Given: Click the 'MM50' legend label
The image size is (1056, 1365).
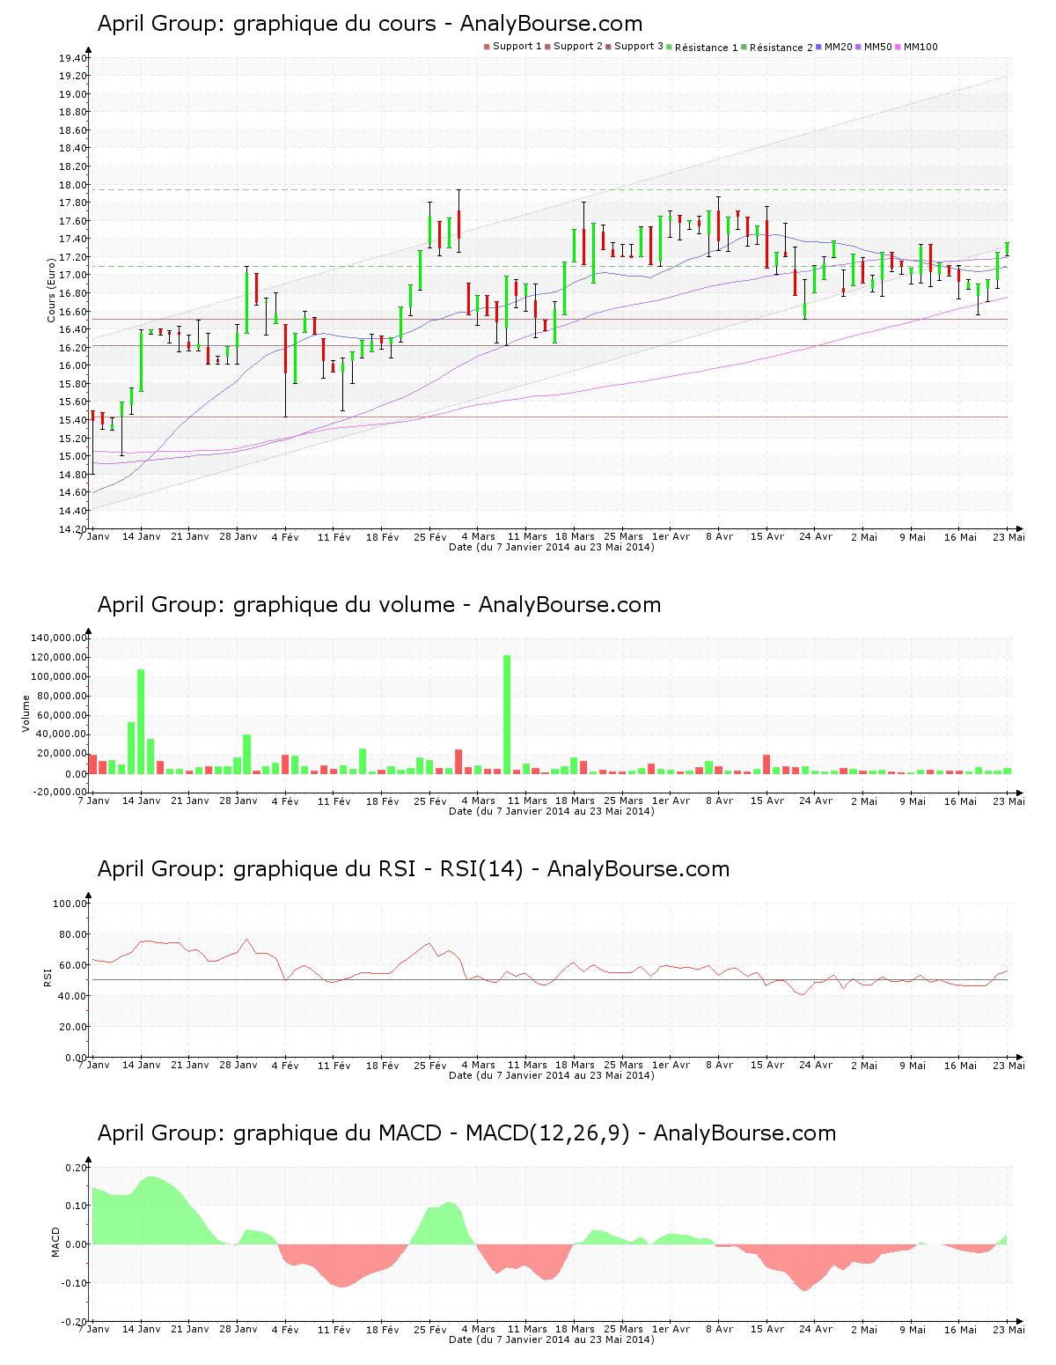Looking at the screenshot, I should 878,47.
